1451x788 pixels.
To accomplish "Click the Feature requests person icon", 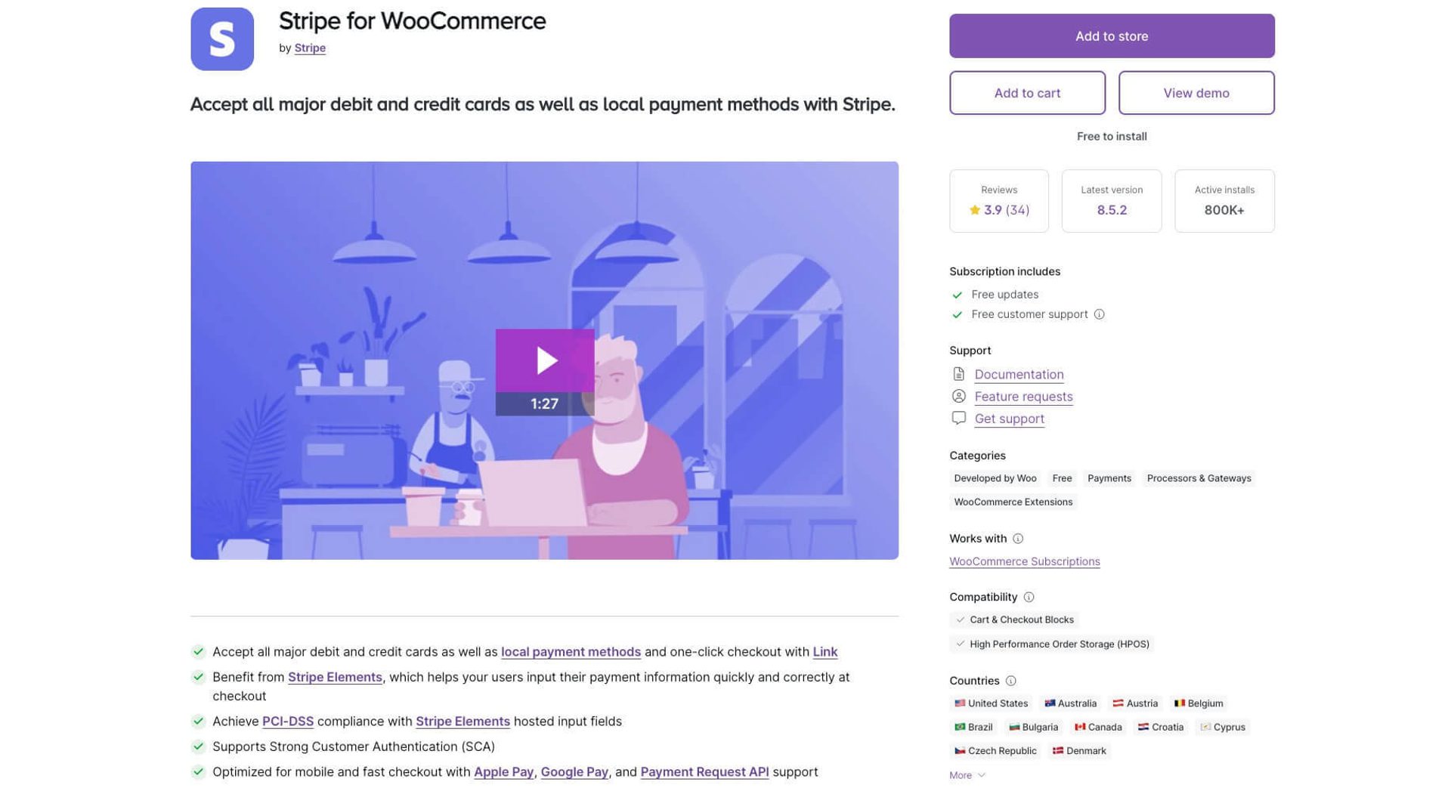I will pos(959,396).
